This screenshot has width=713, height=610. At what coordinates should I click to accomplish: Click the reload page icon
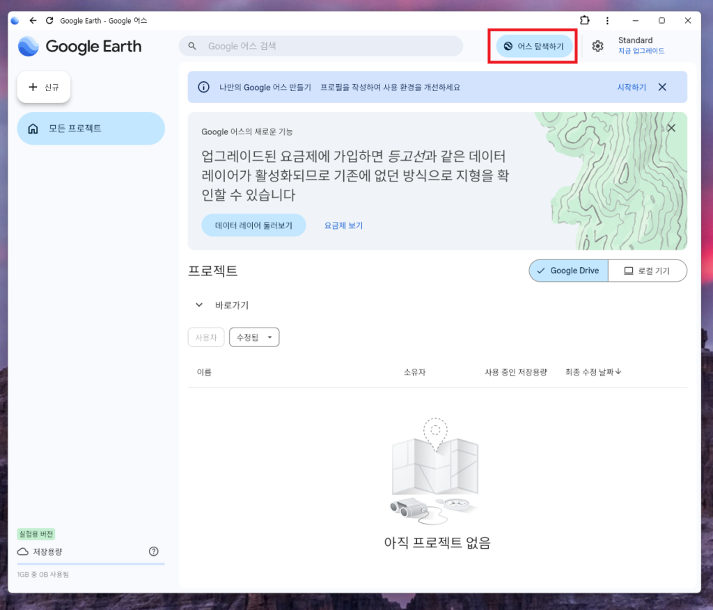tap(49, 21)
